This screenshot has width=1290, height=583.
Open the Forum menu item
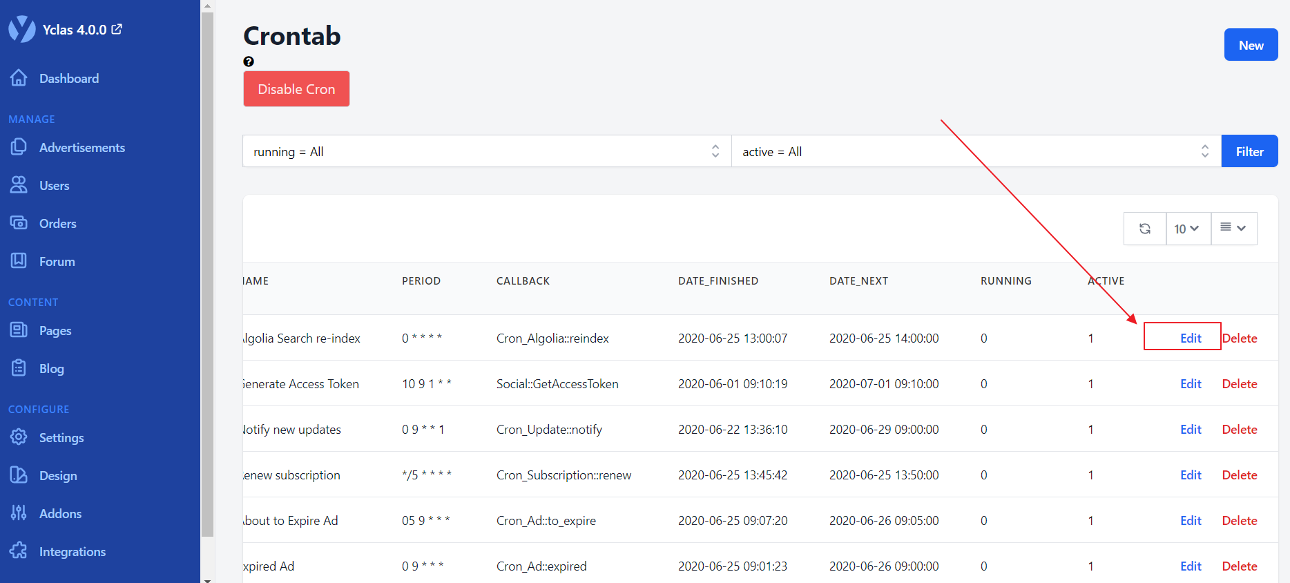(57, 261)
